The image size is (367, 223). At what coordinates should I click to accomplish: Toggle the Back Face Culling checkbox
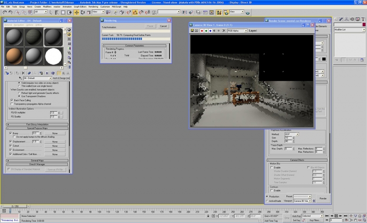pyautogui.click(x=12, y=100)
